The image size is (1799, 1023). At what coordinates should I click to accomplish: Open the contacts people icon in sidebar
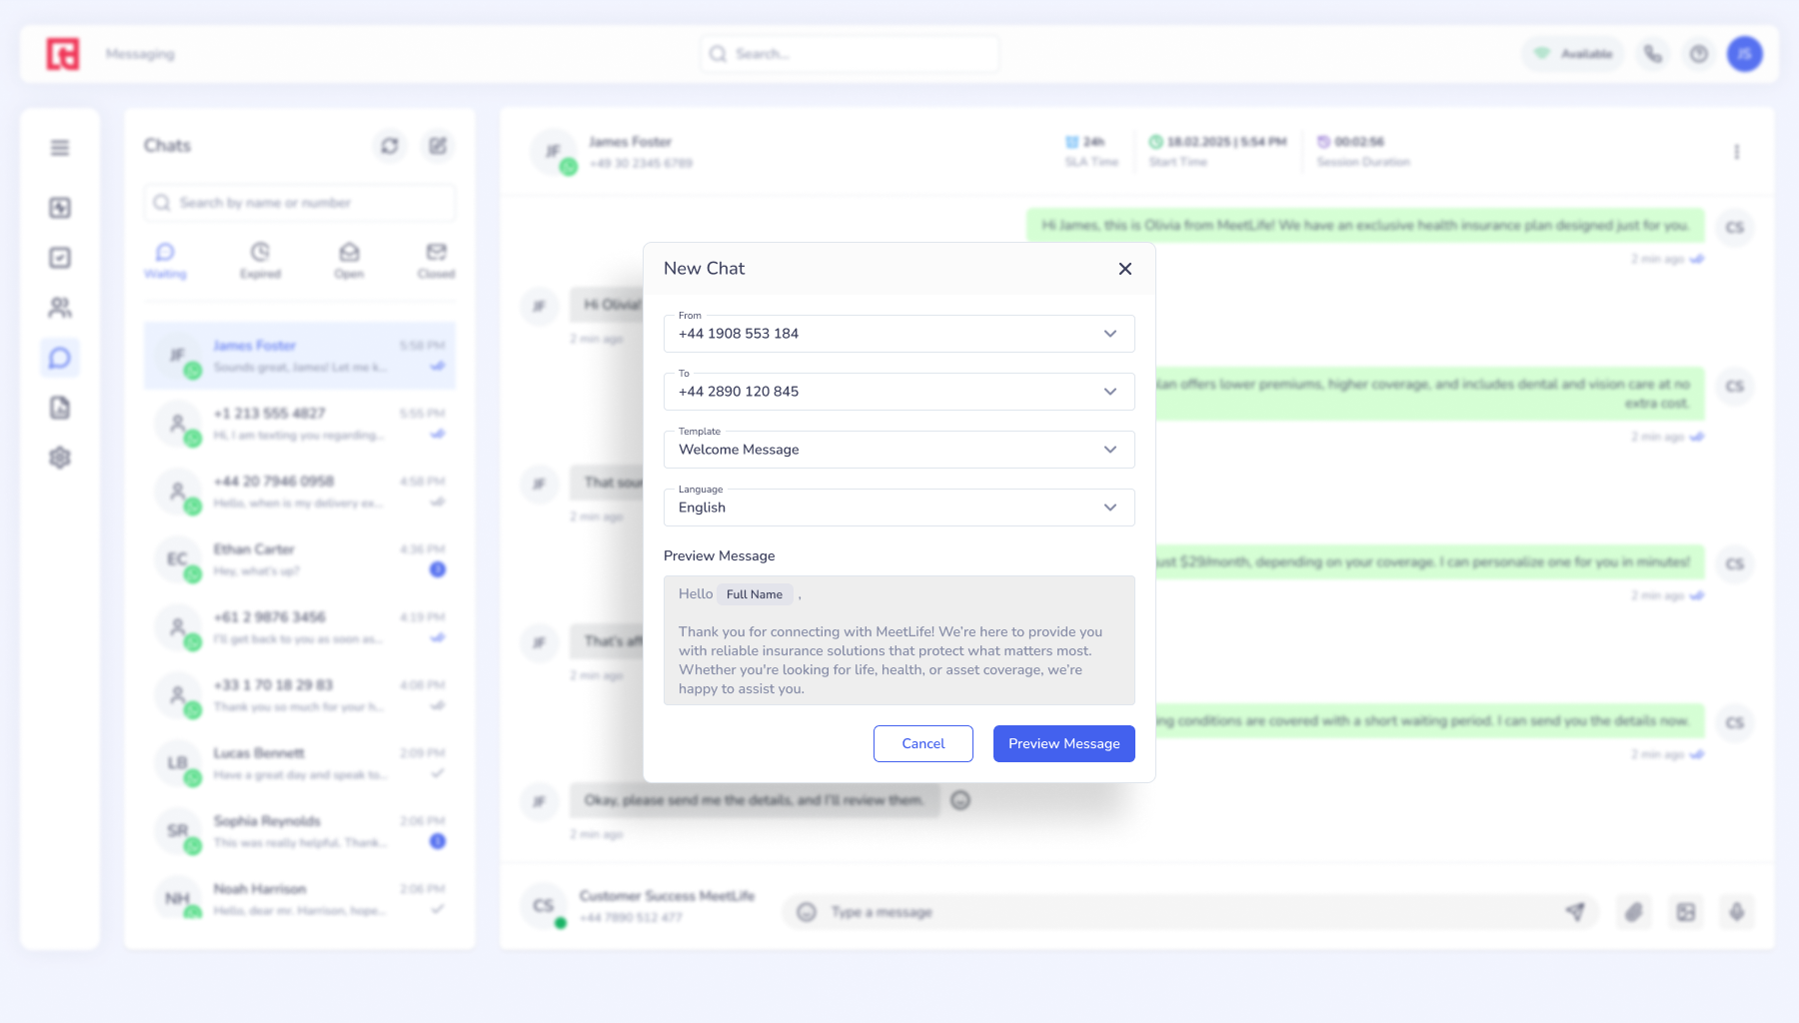[60, 308]
